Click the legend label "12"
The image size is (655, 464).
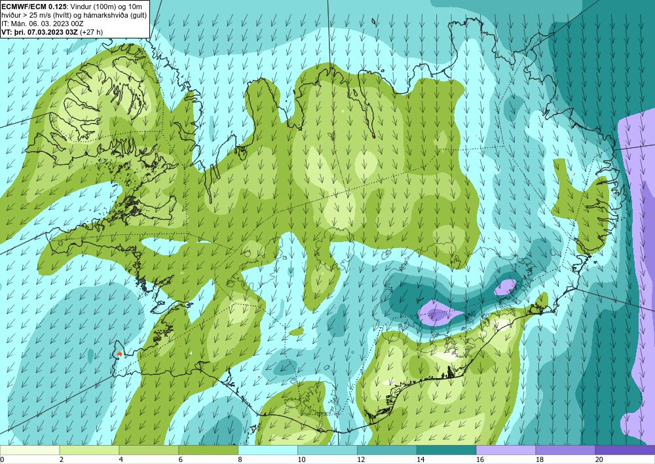point(361,460)
